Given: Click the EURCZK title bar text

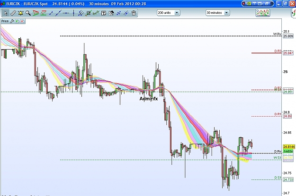Looking at the screenshot, I should point(76,4).
